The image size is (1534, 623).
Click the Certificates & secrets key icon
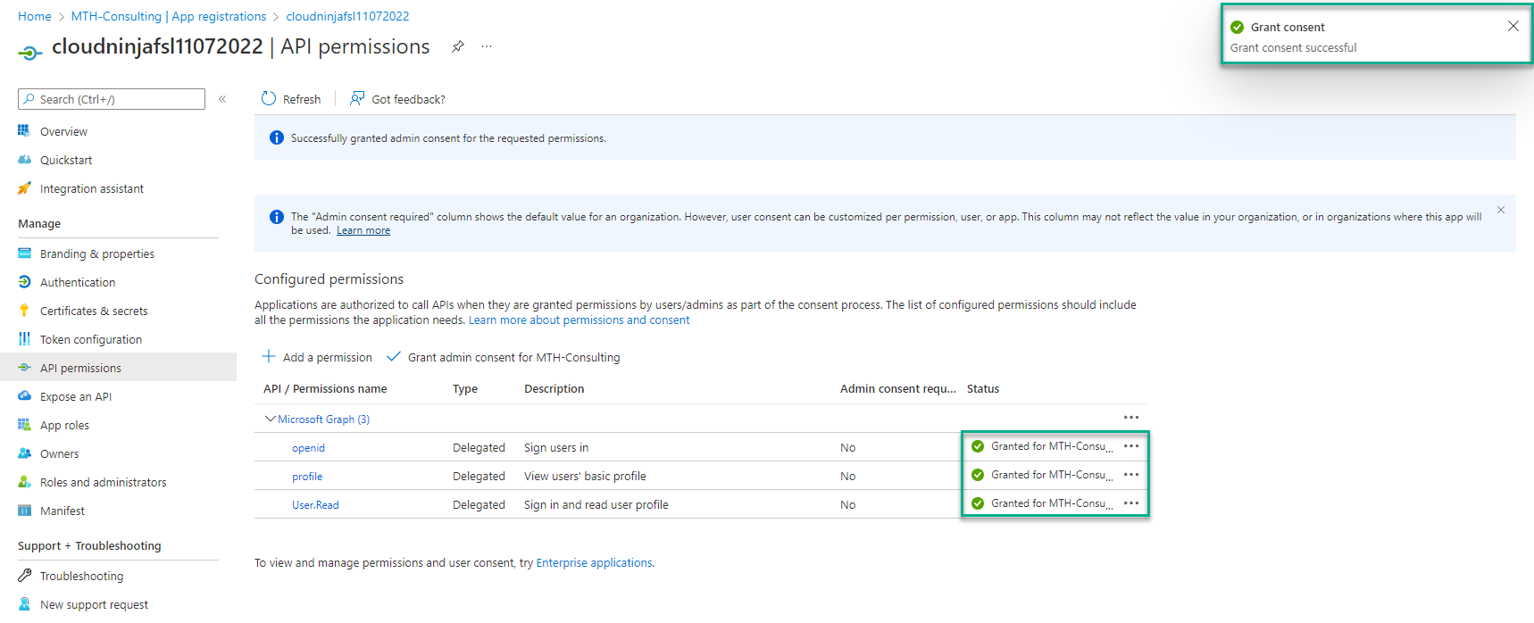[24, 311]
